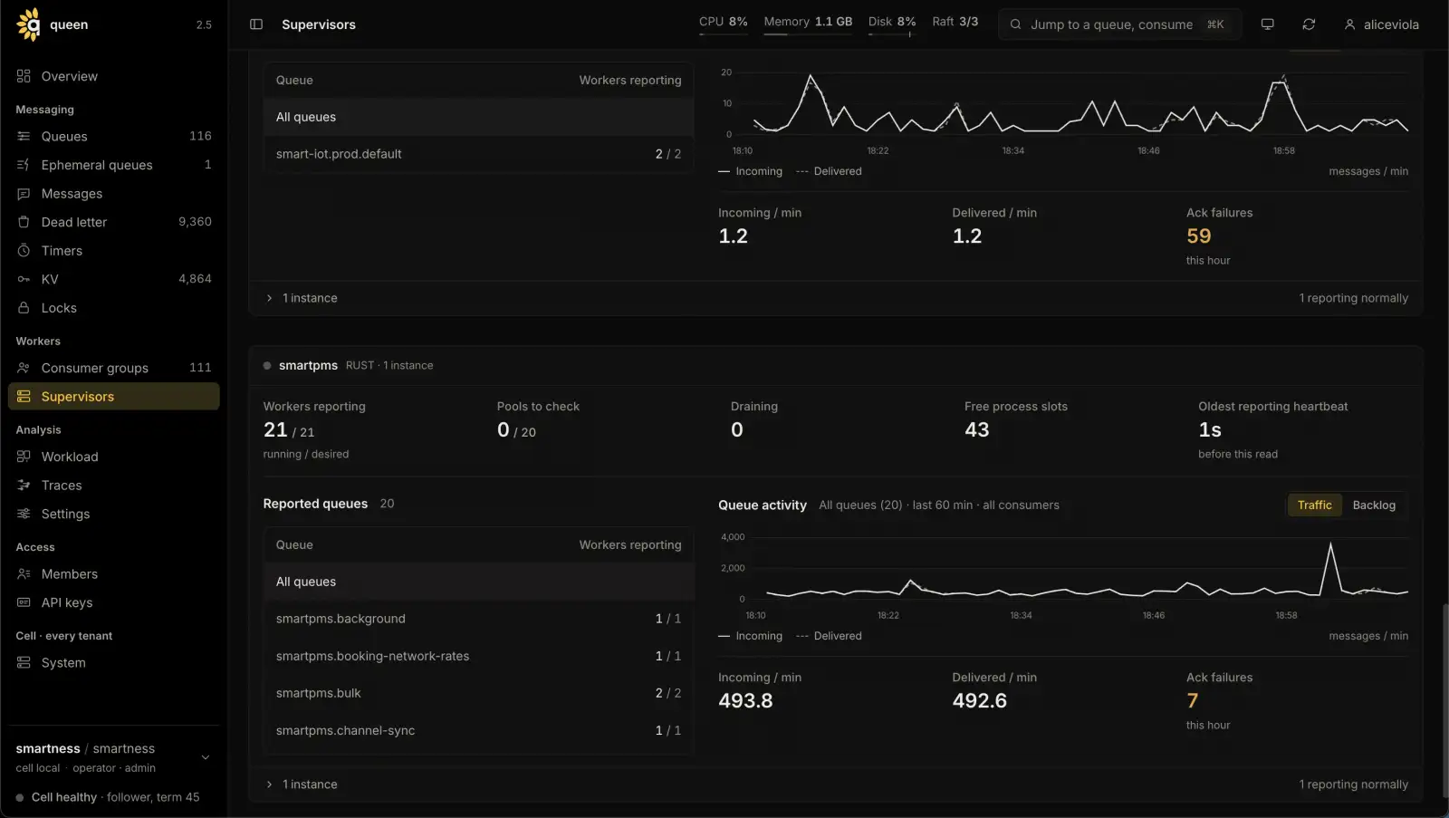Screen dimensions: 1449x818
Task: Click the Locks padlock icon
Action: point(24,308)
